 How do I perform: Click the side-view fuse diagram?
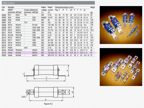[x=47, y=73]
